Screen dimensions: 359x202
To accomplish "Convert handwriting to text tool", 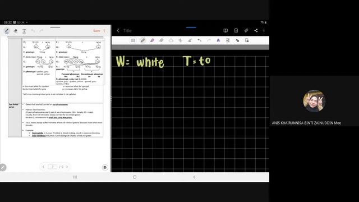I will coord(190,40).
